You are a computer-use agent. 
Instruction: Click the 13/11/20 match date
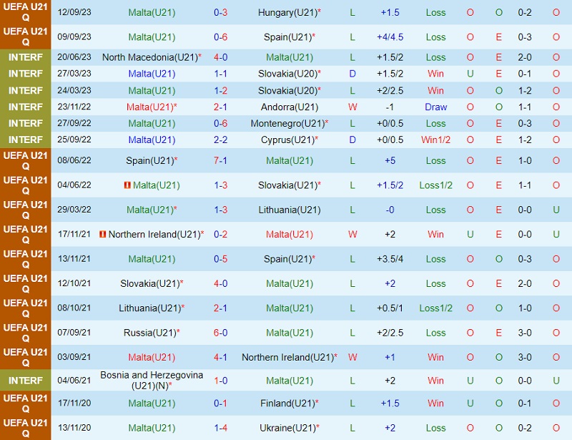click(x=74, y=428)
